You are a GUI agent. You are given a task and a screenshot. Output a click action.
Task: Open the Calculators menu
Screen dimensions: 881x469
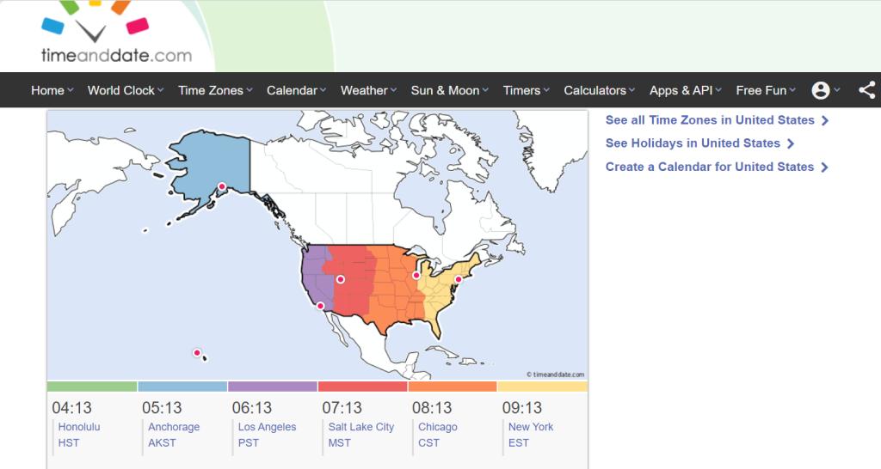point(599,90)
